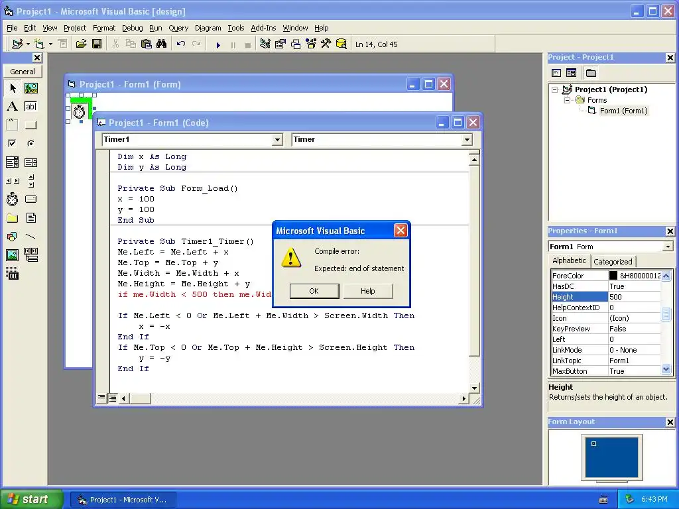Start the program with the blue play arrow
This screenshot has height=509, width=679.
point(218,44)
